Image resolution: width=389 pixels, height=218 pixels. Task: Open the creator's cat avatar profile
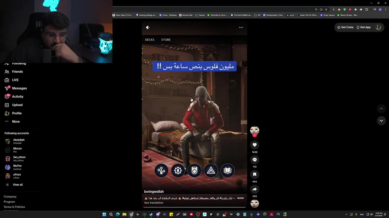point(255,130)
